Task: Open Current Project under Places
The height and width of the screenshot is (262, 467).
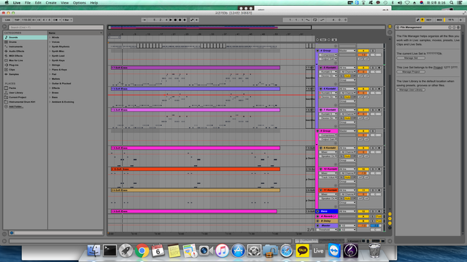Action: click(18, 97)
